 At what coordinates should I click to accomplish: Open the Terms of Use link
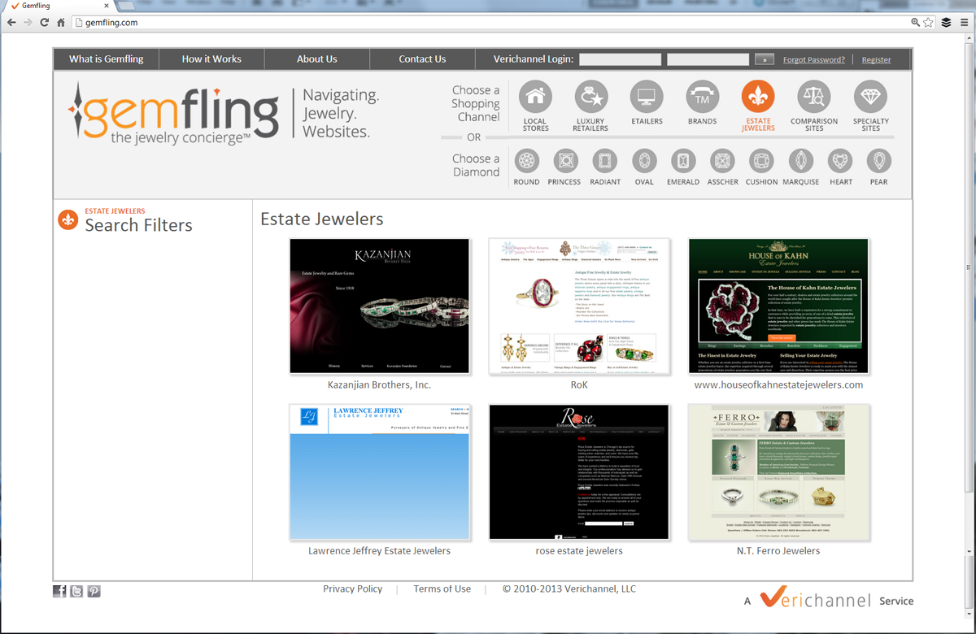pyautogui.click(x=442, y=588)
